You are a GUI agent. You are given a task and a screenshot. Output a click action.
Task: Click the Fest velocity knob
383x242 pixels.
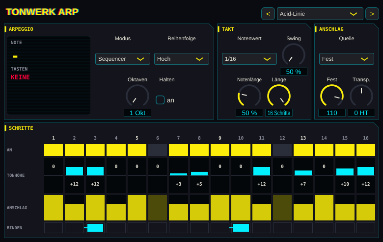click(x=332, y=96)
